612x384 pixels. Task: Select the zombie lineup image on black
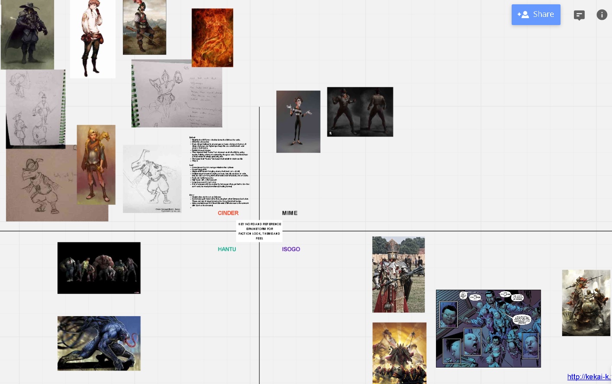99,268
